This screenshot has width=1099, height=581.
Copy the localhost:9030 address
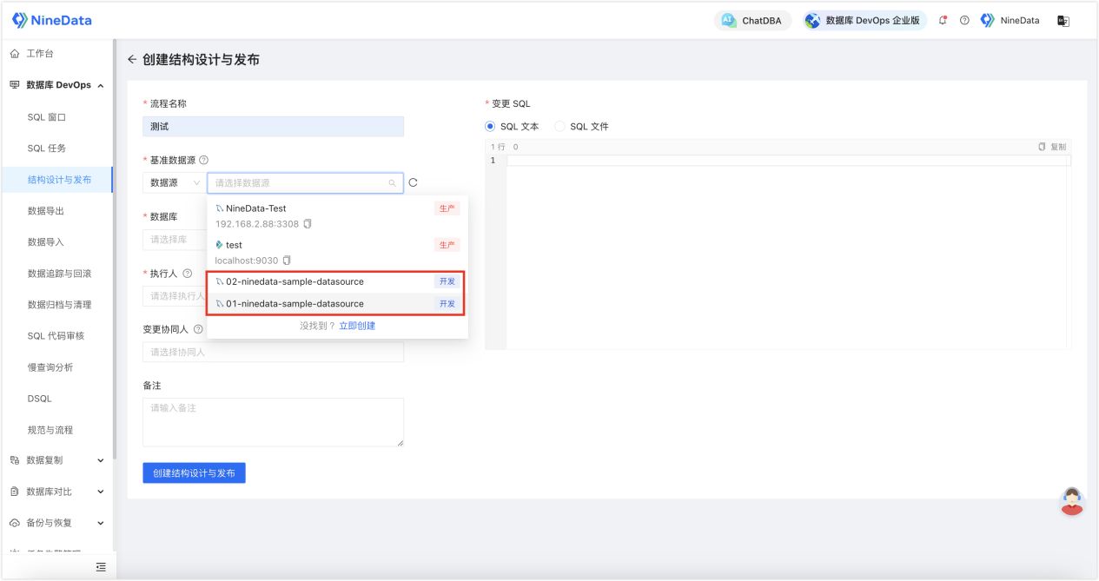pyautogui.click(x=288, y=261)
